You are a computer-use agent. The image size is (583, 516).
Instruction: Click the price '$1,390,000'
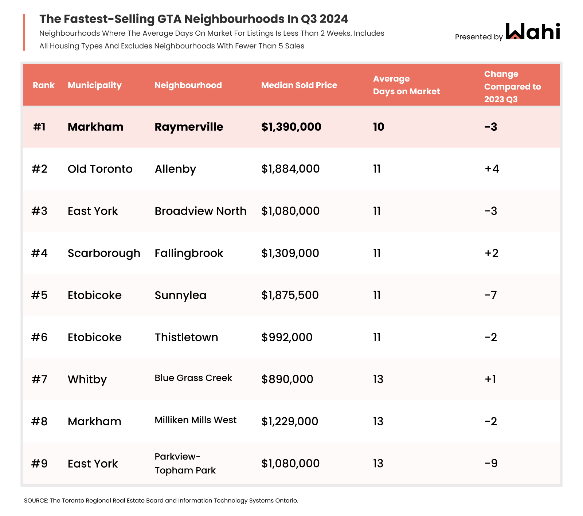coord(291,127)
